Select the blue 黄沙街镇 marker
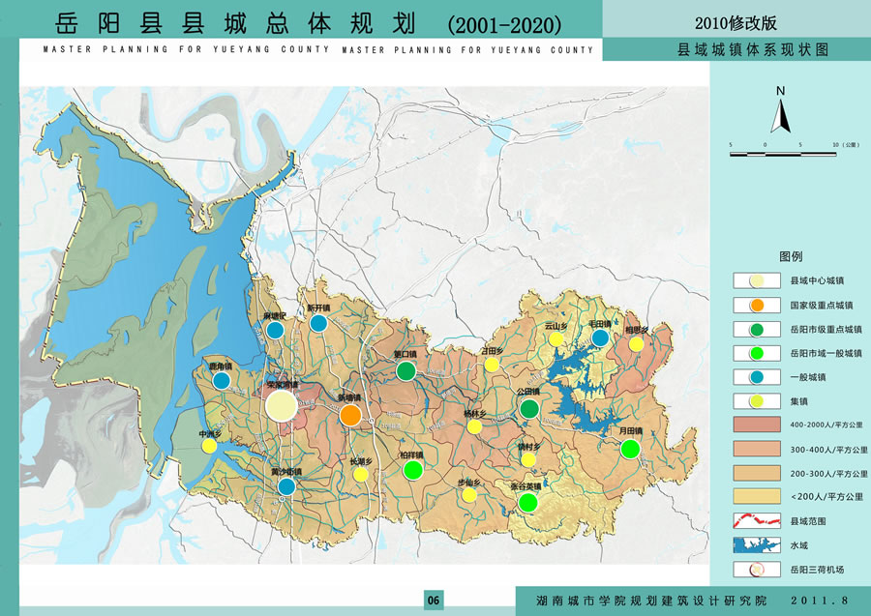Image resolution: width=871 pixels, height=616 pixels. coord(286,486)
